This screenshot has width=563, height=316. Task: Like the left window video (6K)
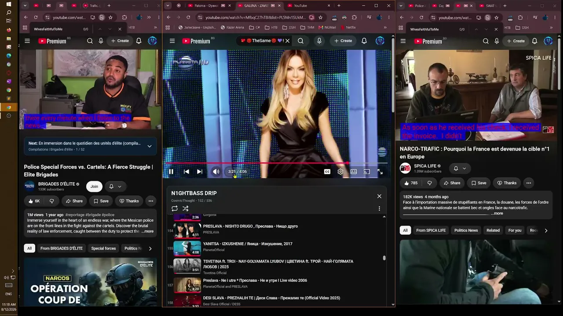(x=34, y=201)
